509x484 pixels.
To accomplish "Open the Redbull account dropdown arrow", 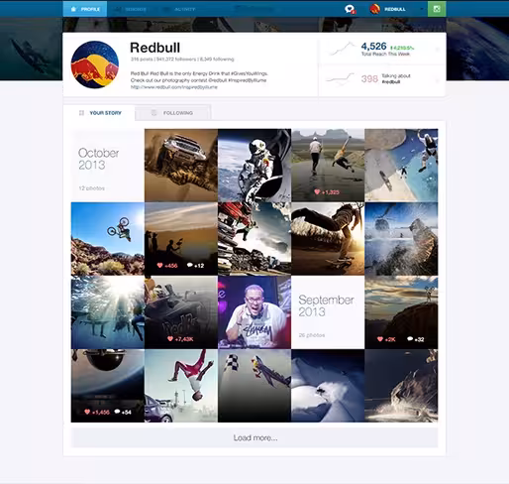I will 421,9.
